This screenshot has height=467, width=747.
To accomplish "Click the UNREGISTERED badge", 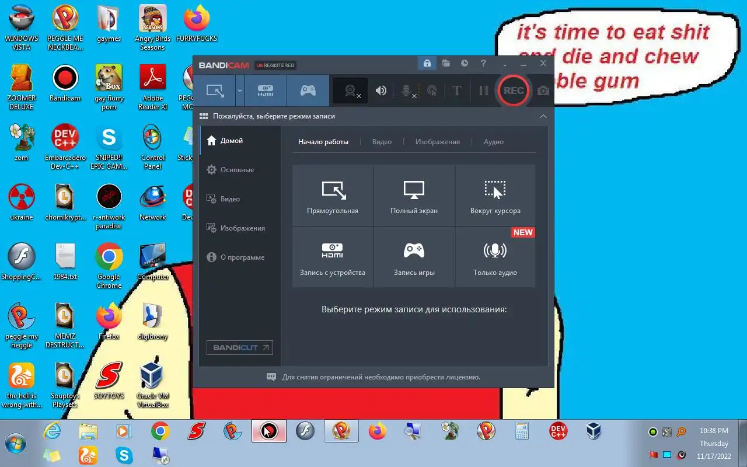I will [275, 65].
